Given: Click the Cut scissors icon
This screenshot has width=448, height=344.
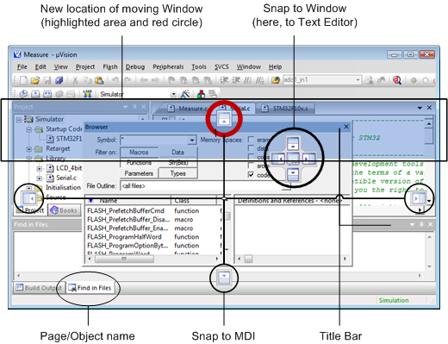Looking at the screenshot, I should click(75, 80).
